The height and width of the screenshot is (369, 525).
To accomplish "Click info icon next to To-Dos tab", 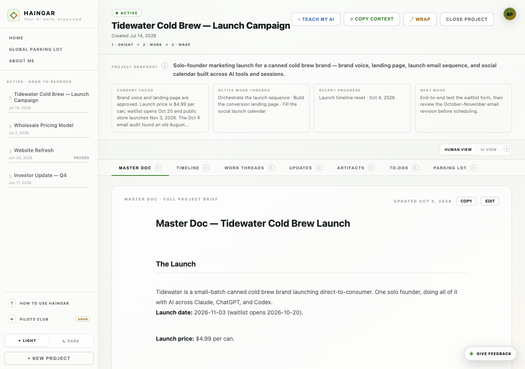I will coord(415,168).
